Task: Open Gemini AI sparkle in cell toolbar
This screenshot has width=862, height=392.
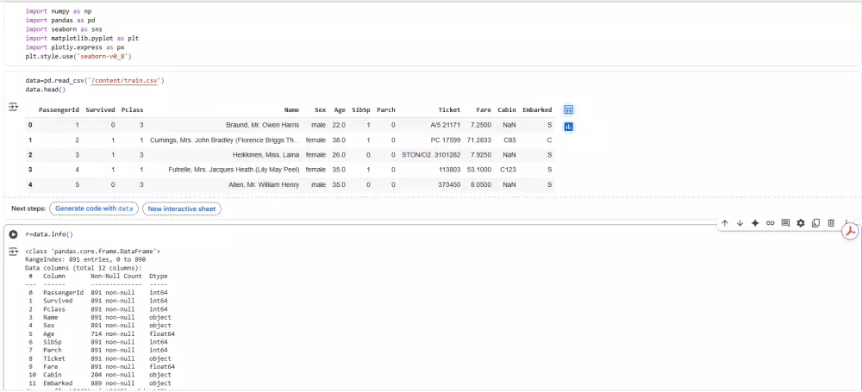Action: 755,222
